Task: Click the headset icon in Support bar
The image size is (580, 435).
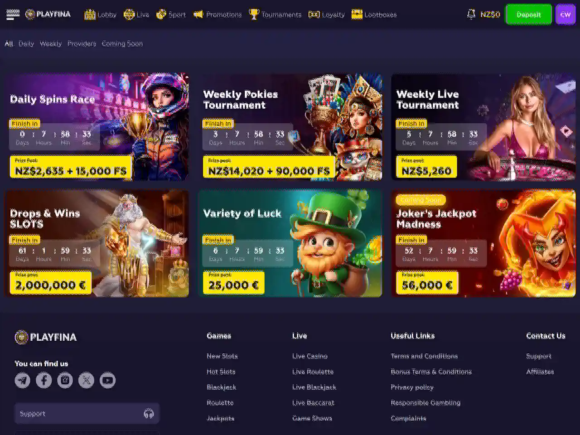Action: point(149,414)
